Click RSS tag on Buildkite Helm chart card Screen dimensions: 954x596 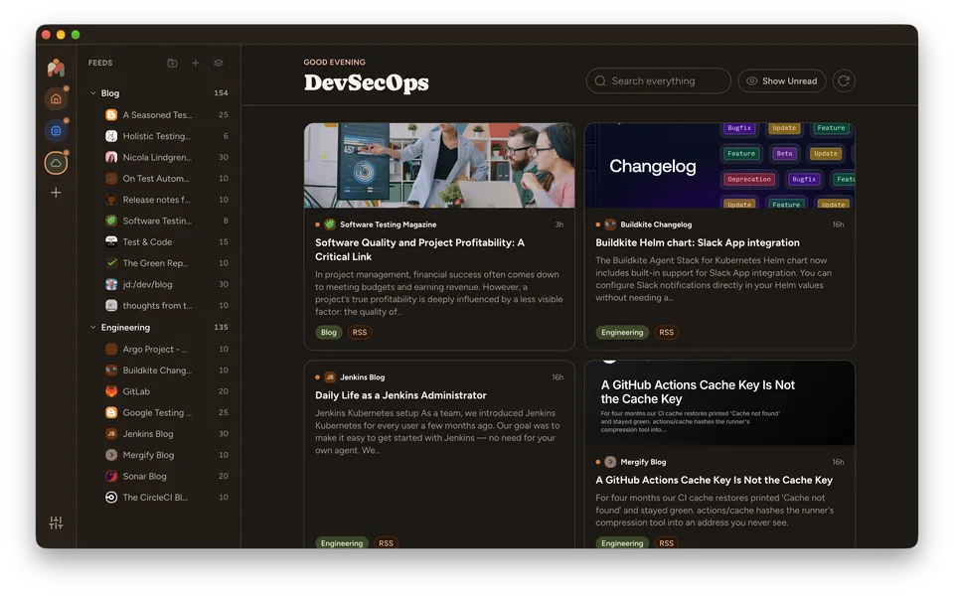coord(666,332)
